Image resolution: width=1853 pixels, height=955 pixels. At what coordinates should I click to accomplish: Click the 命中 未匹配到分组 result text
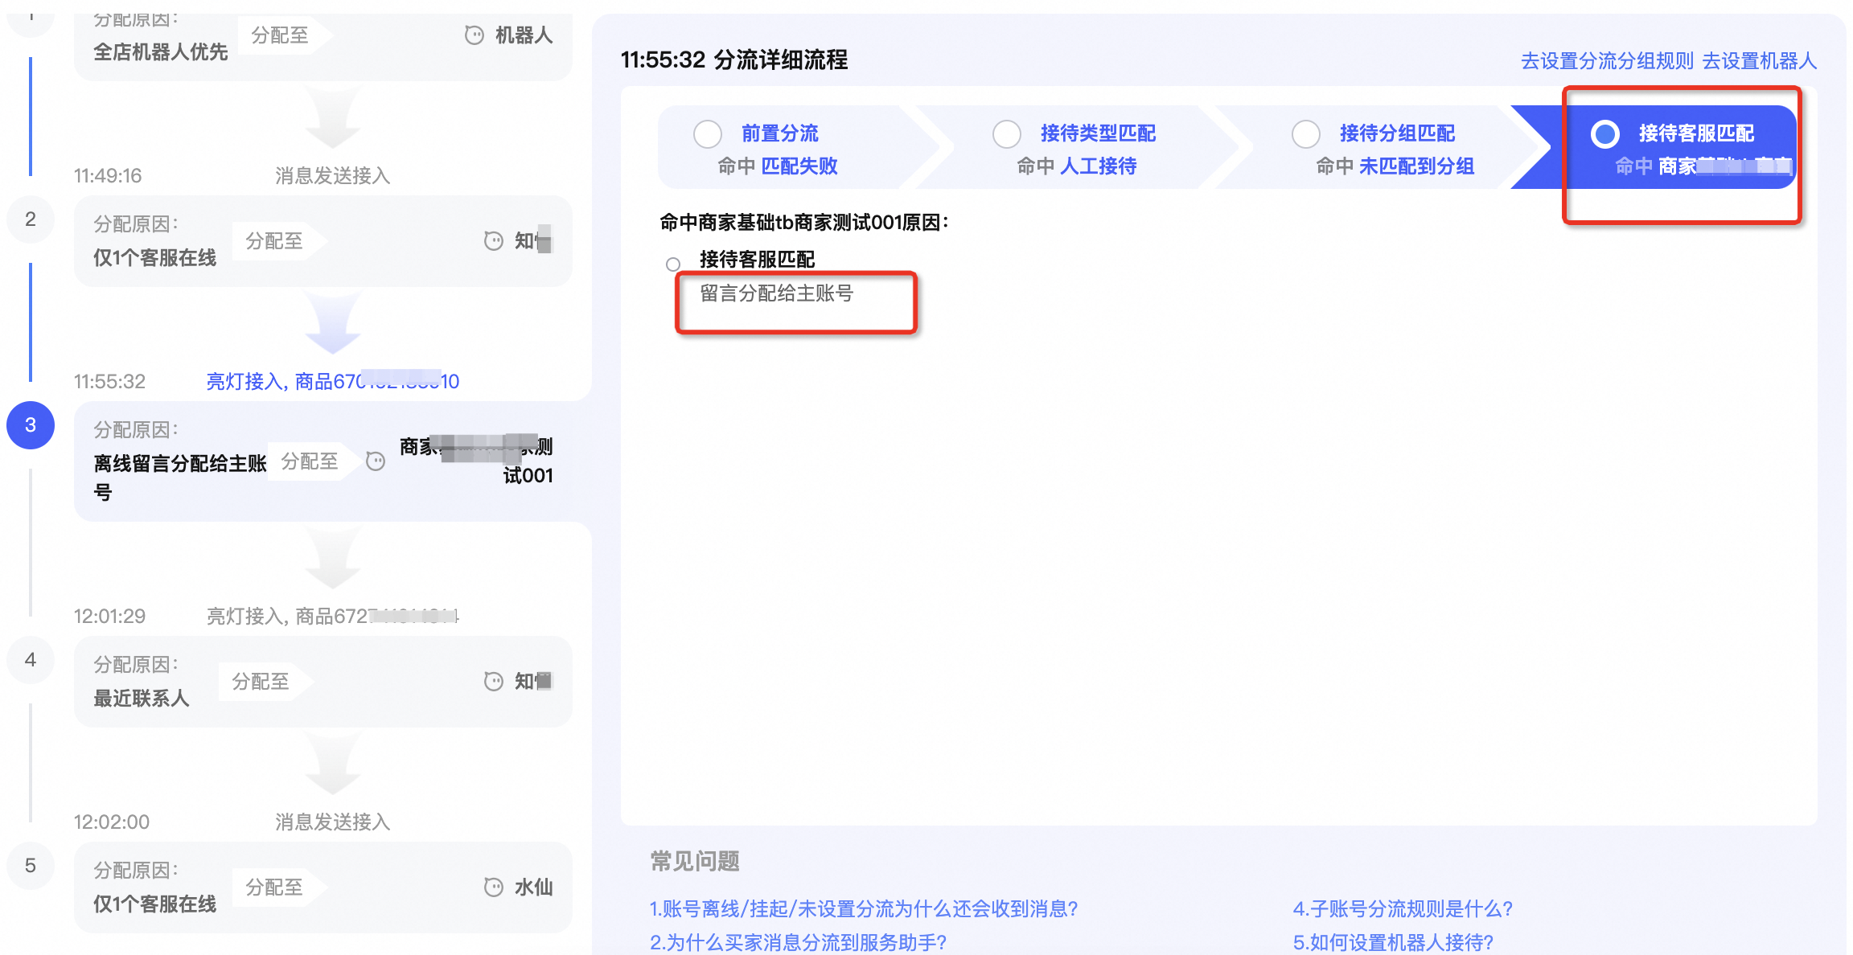pos(1395,166)
